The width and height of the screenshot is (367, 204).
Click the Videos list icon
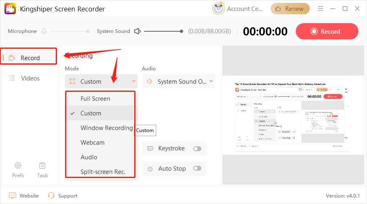12,78
